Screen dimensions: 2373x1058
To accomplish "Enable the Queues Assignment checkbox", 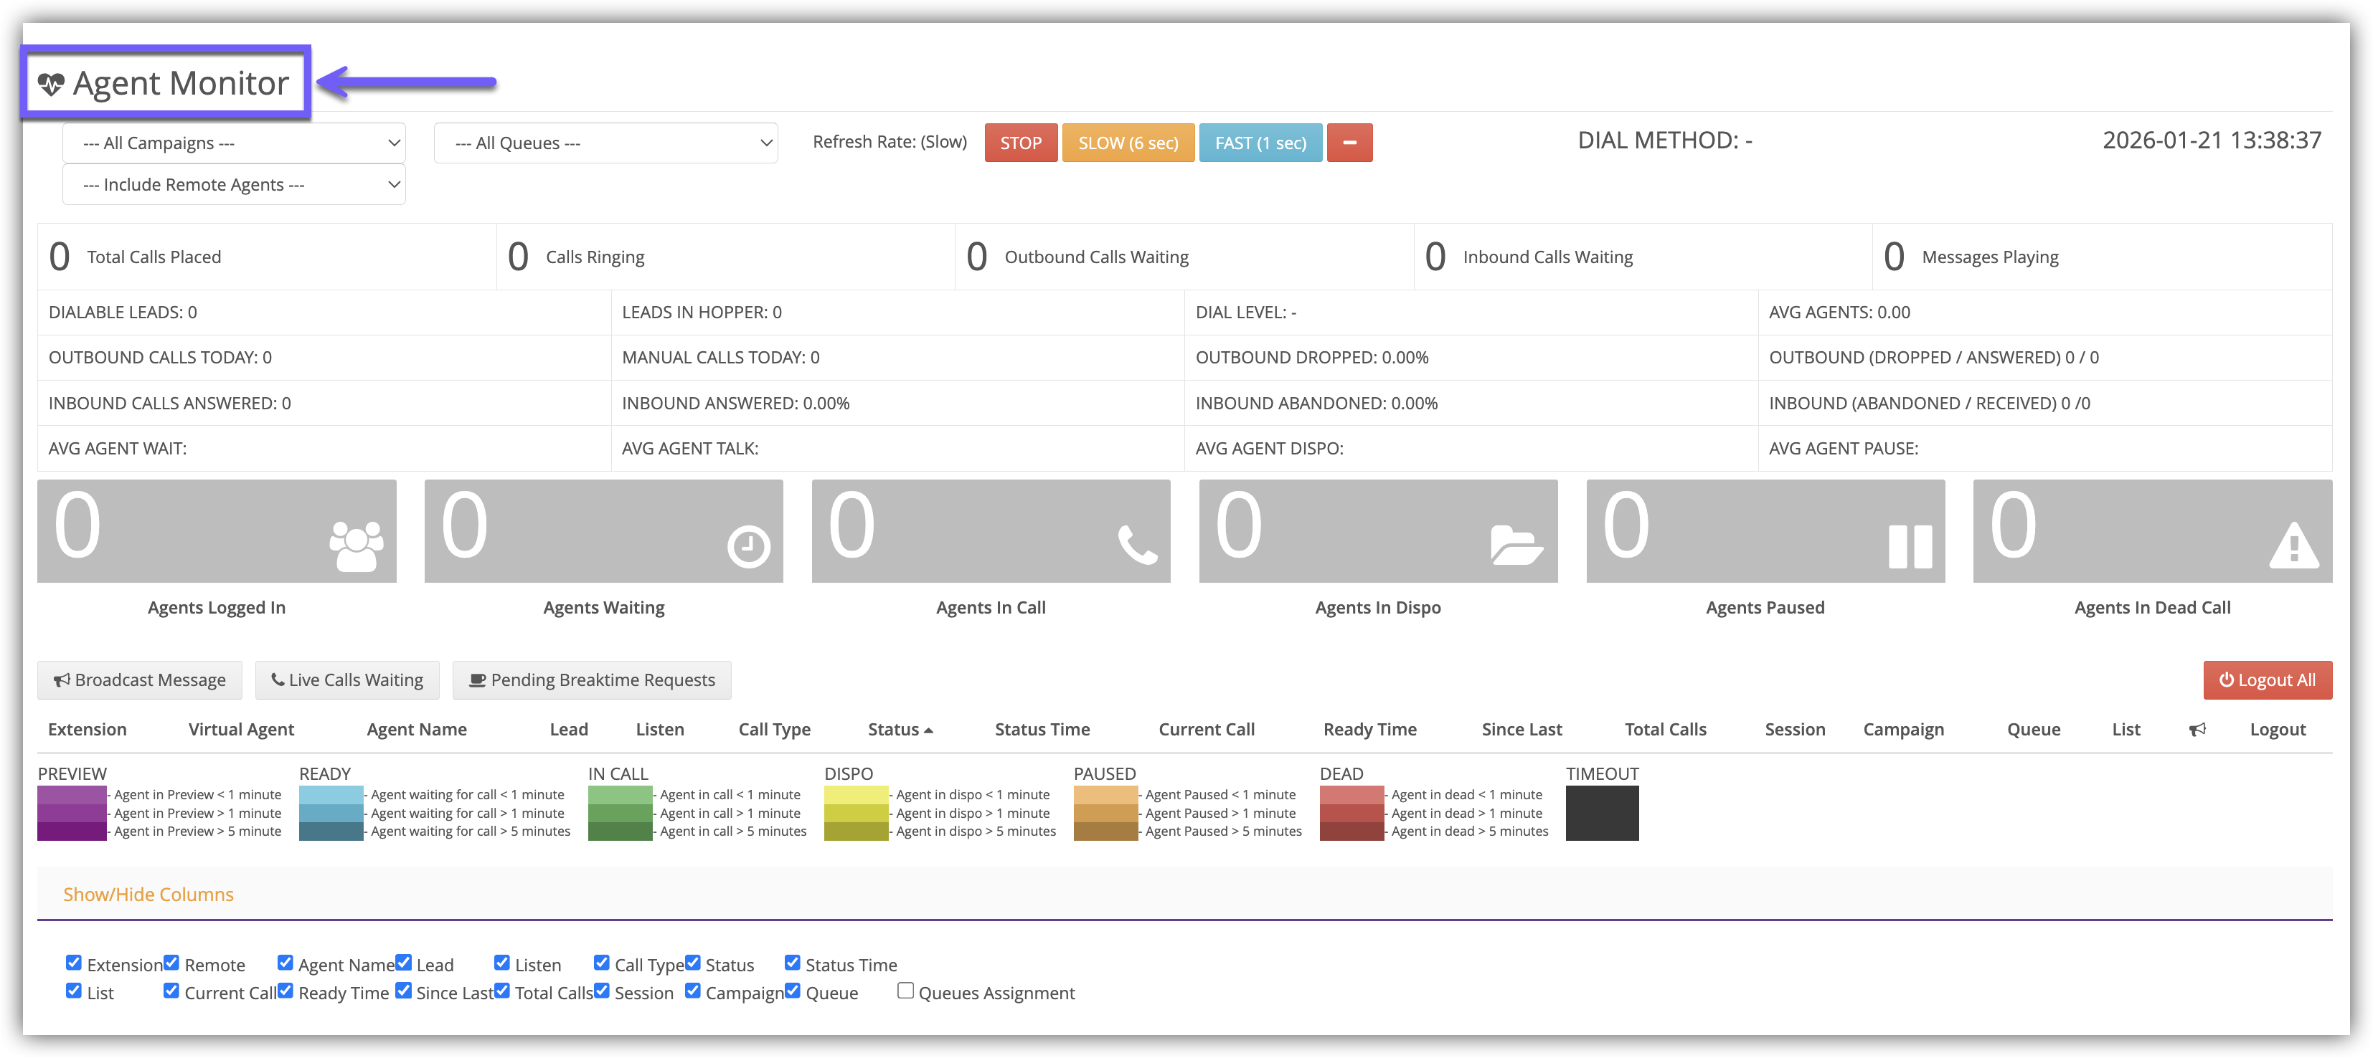I will [905, 991].
